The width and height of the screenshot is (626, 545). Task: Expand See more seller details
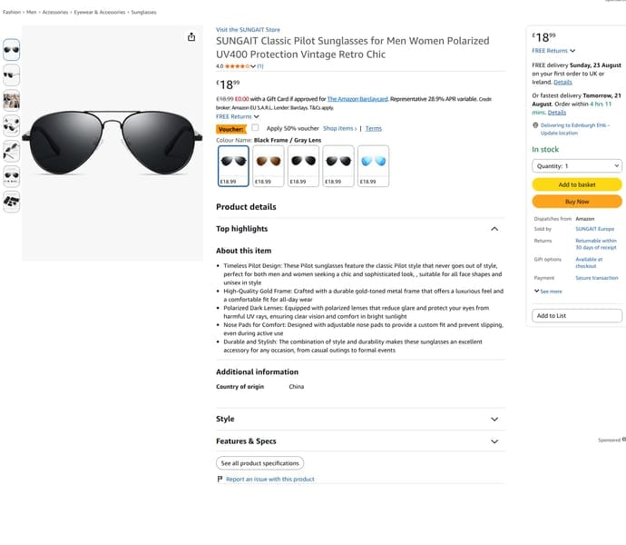(548, 291)
